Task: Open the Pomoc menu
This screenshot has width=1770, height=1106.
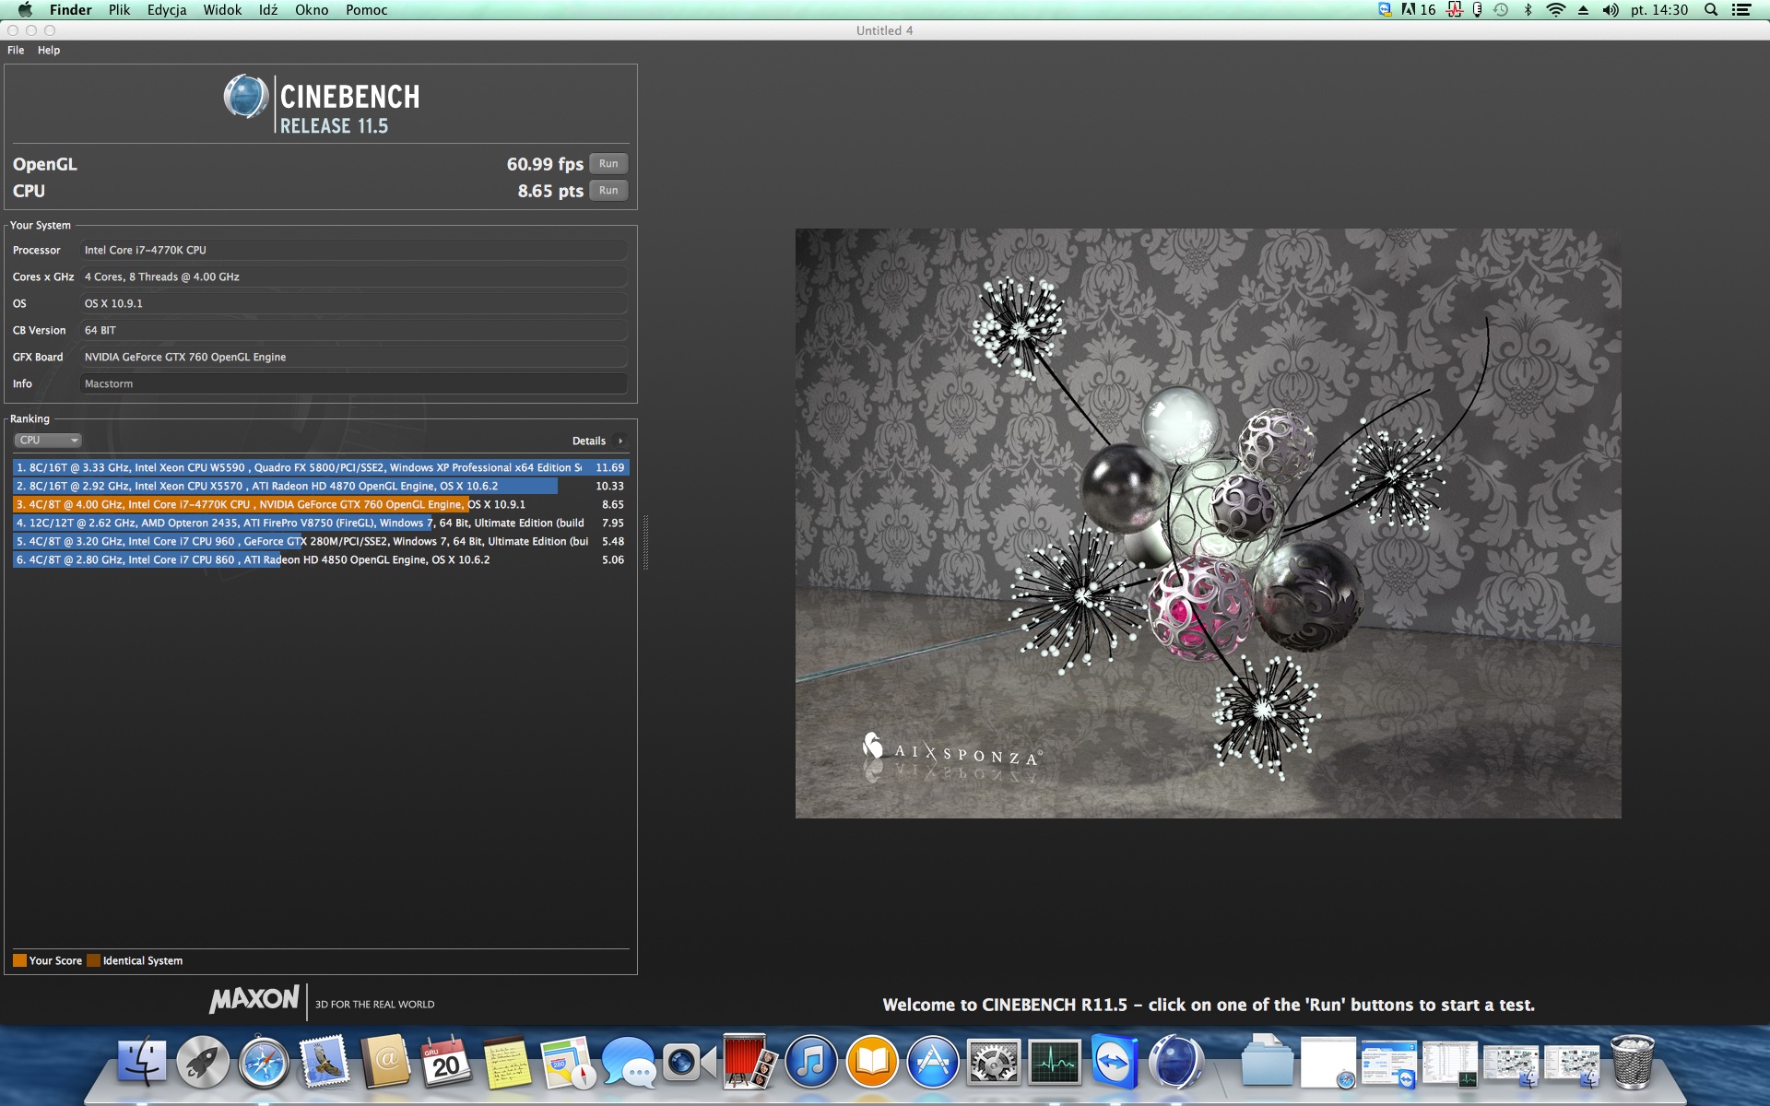Action: [367, 10]
